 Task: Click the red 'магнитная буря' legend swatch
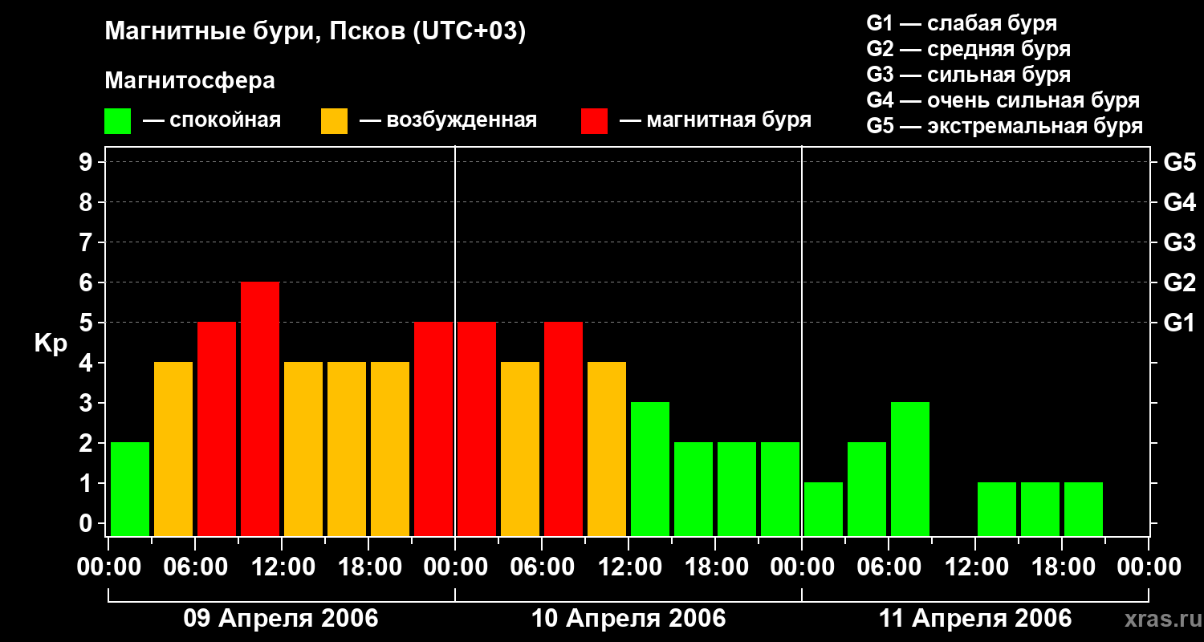(x=594, y=121)
